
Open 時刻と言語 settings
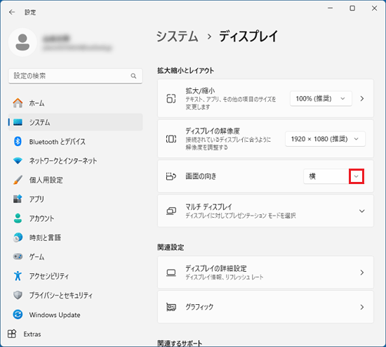76,237
